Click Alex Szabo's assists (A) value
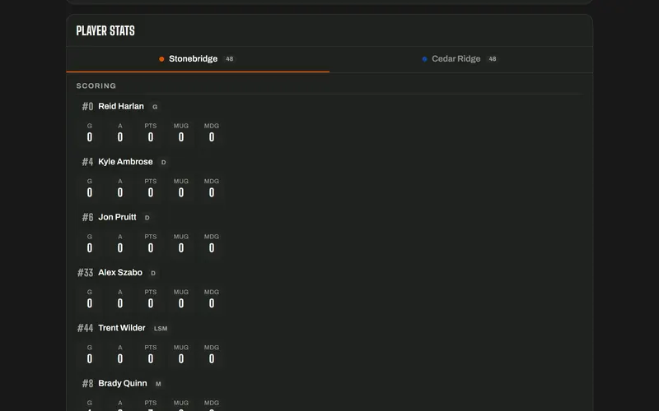This screenshot has width=659, height=411. 120,303
